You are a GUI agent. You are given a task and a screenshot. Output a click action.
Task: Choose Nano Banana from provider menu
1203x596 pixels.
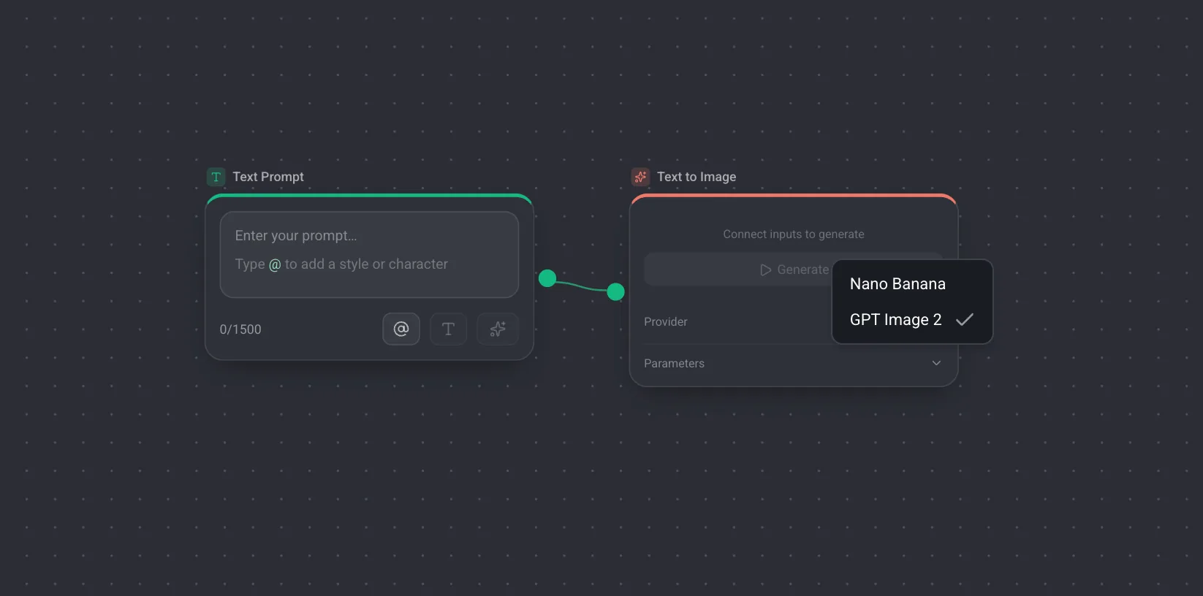coord(912,284)
